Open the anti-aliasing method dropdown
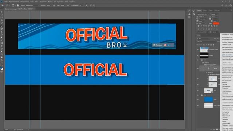 pyautogui.click(x=215, y=32)
